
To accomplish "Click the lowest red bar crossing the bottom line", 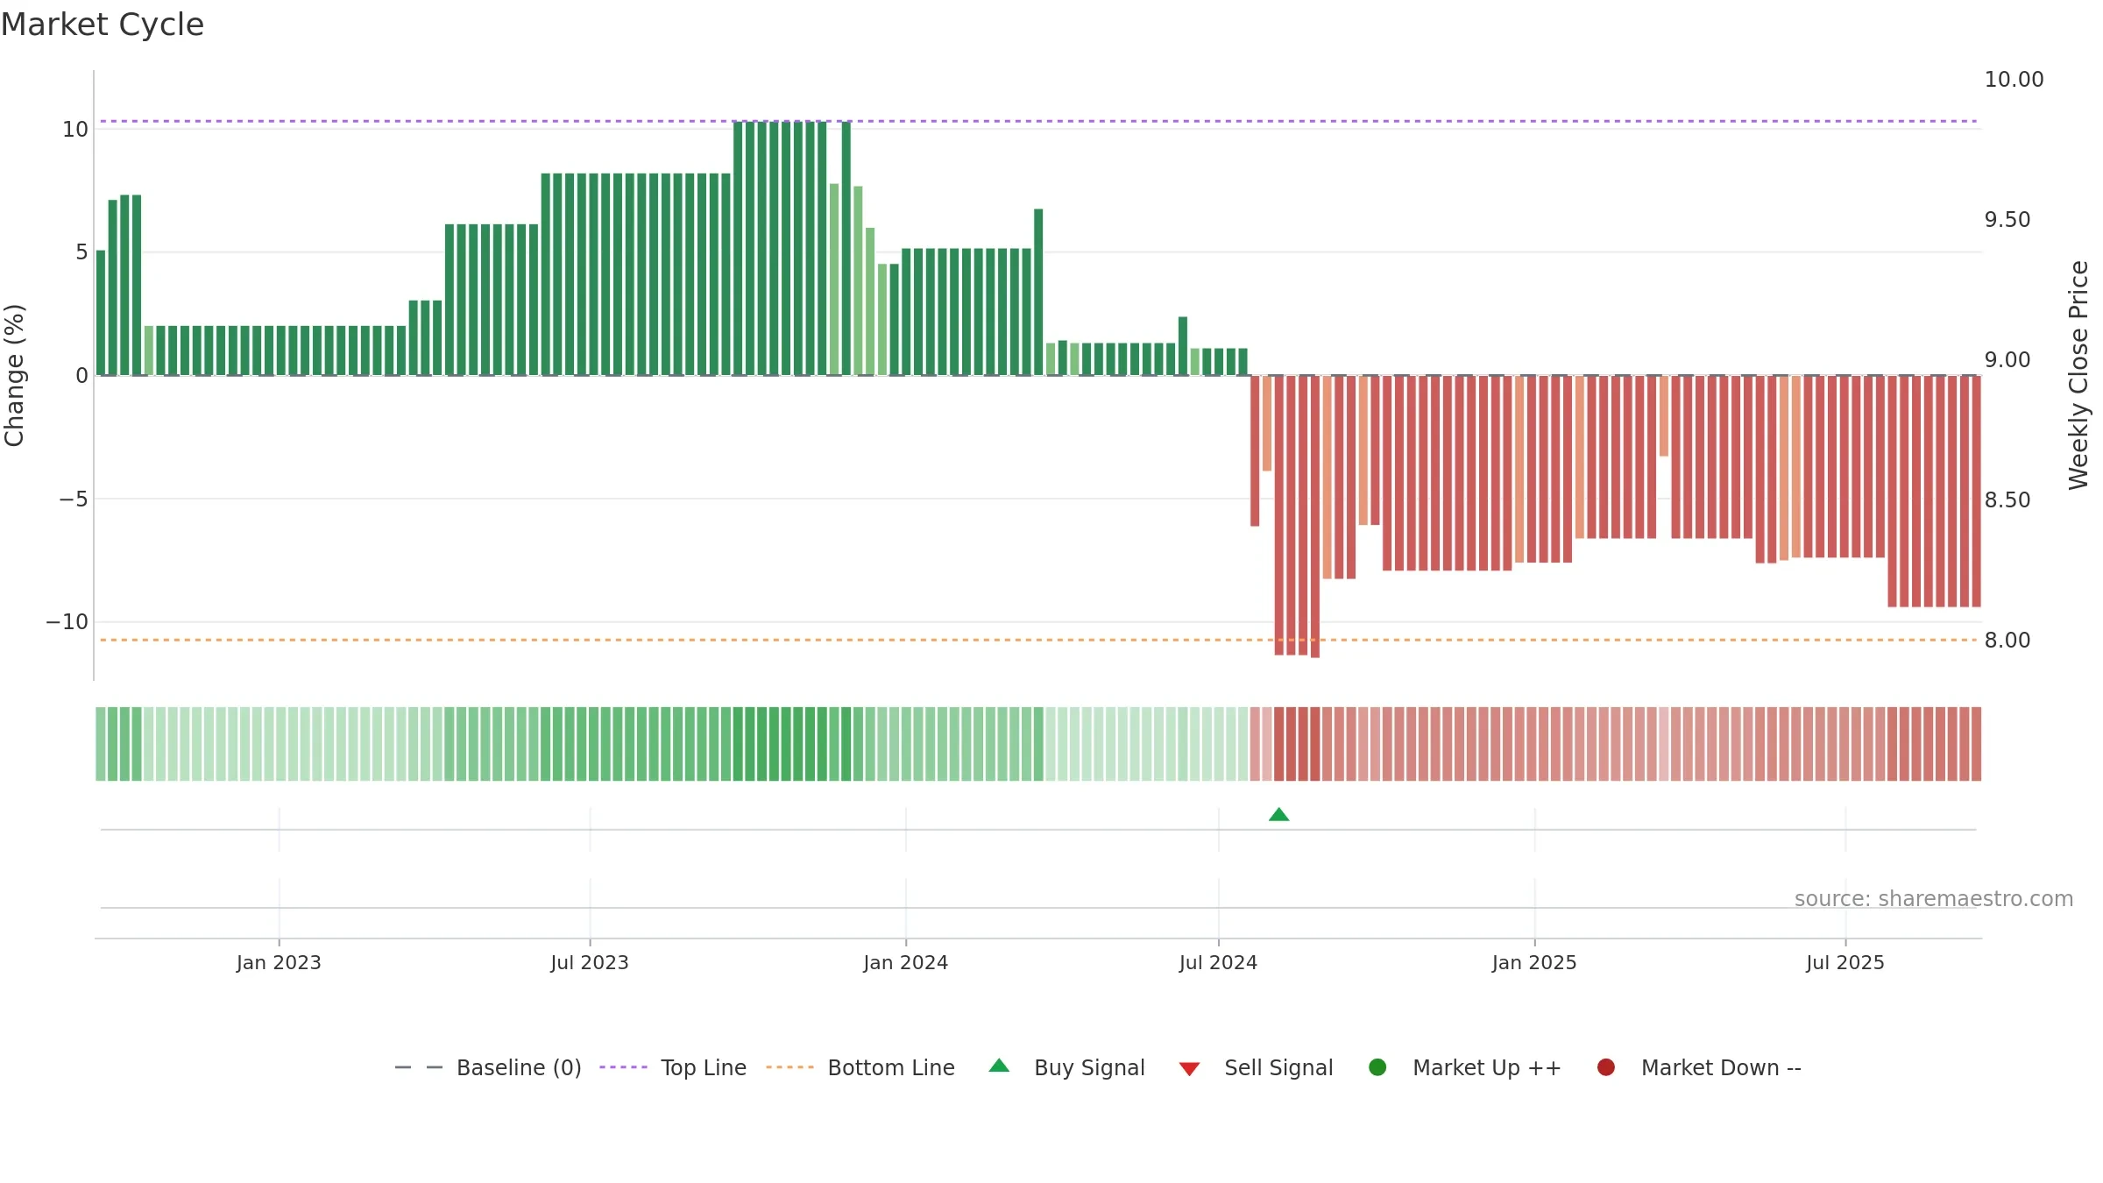I will 1315,517.
